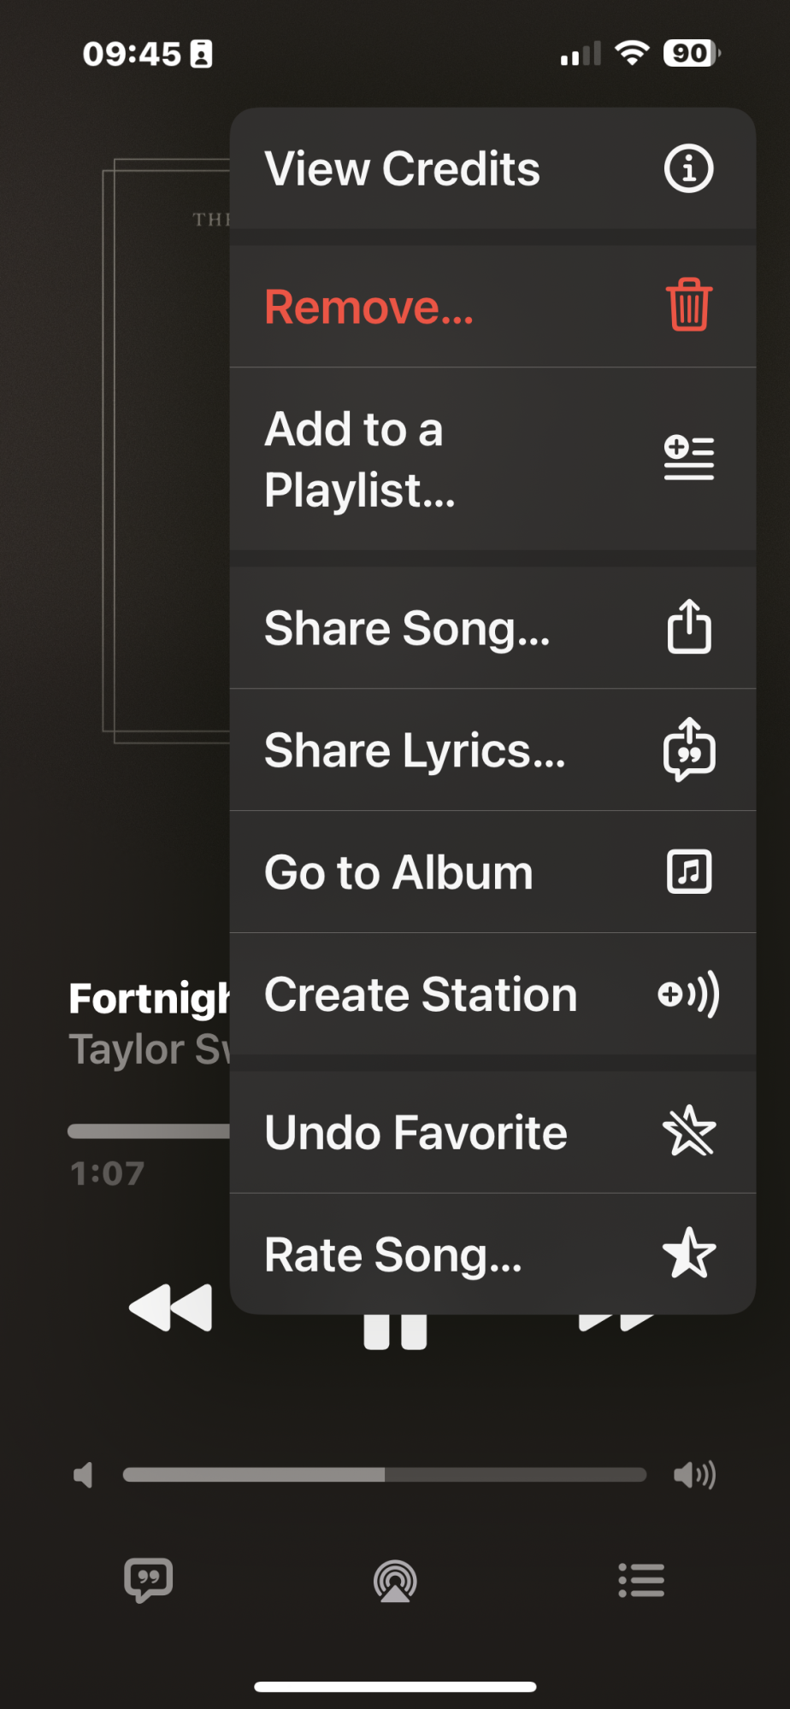Open Rate Song options
The image size is (790, 1709).
tap(492, 1254)
